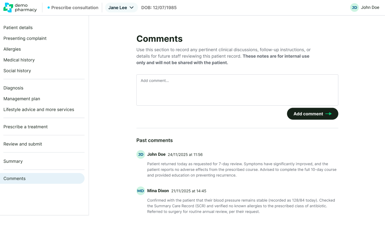The width and height of the screenshot is (385, 242).
Task: Click John Doe's comment avatar icon
Action: (141, 154)
